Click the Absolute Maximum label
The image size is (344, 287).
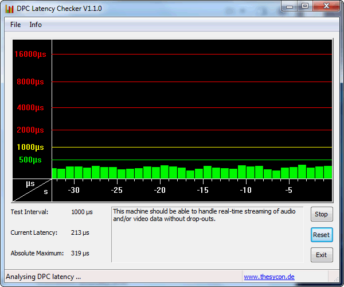click(x=37, y=253)
